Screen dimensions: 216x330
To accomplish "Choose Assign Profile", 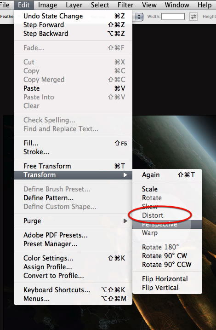I will (73, 267).
